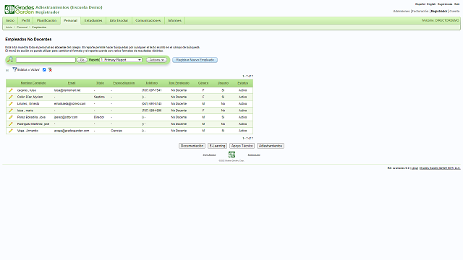The width and height of the screenshot is (463, 260).
Task: Sort by Teléfono column header
Action: (151, 83)
